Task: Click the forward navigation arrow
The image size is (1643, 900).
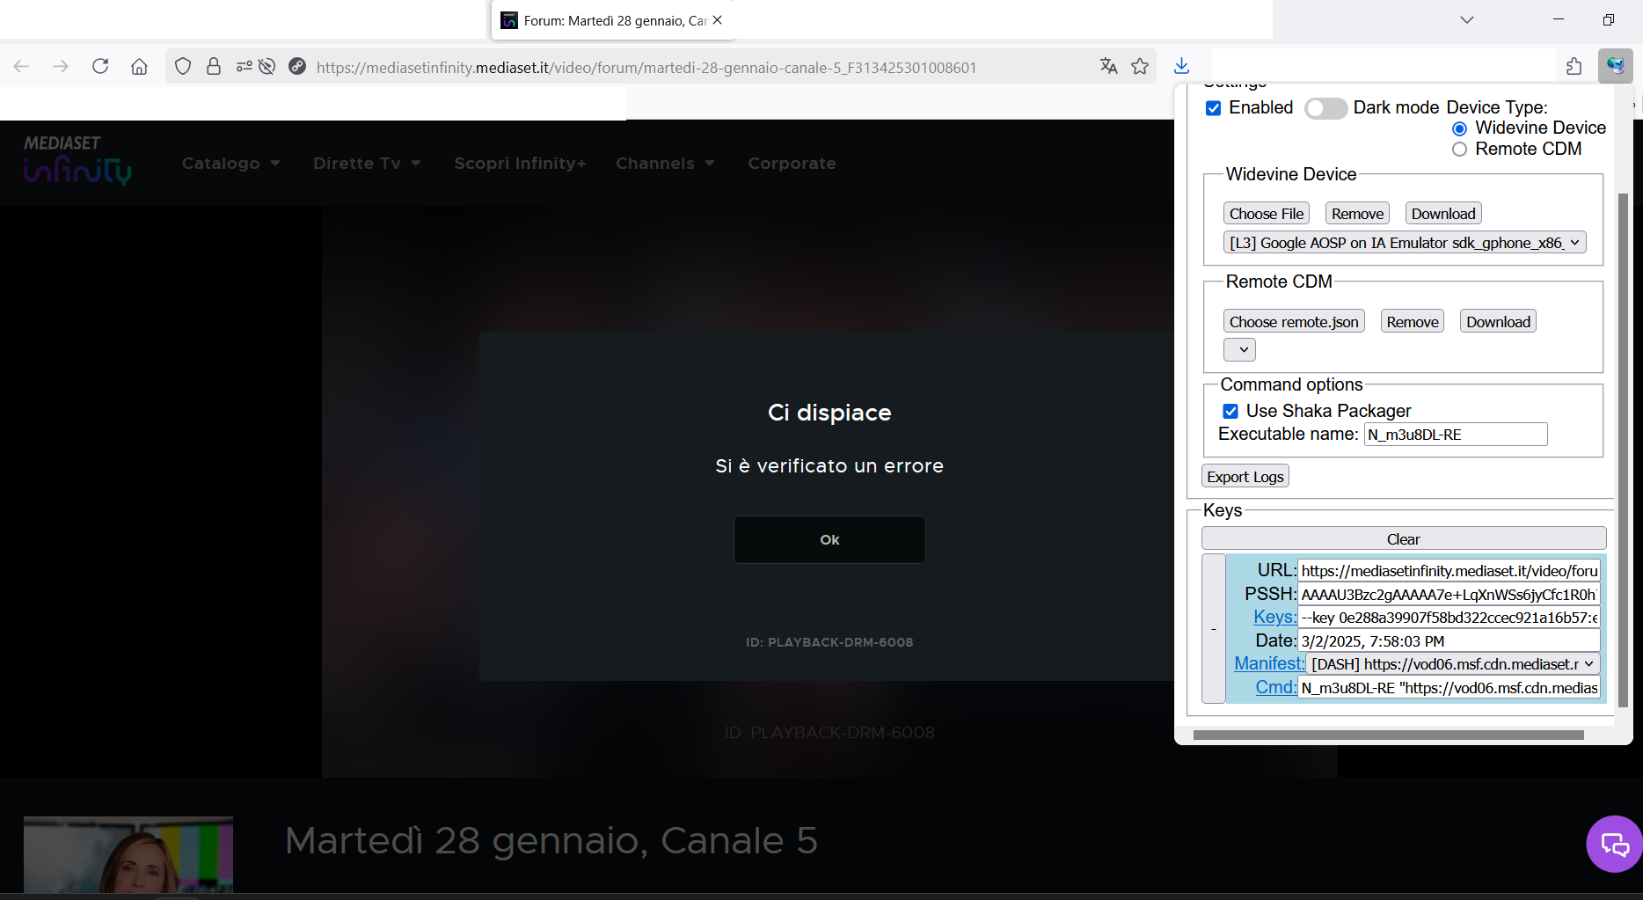Action: point(61,67)
